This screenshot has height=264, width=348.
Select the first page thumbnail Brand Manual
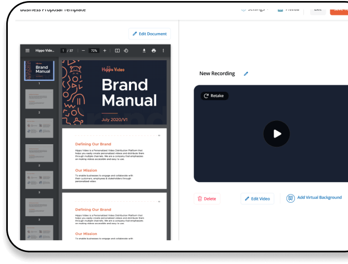point(39,70)
